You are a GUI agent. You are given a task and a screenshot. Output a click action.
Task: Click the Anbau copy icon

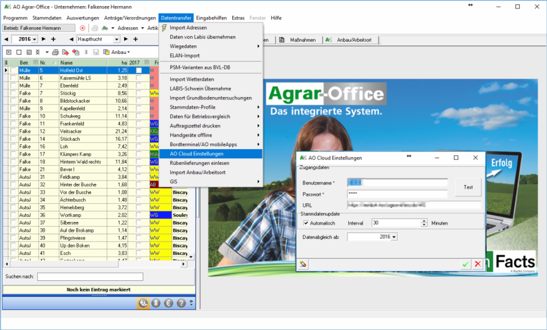[106, 52]
